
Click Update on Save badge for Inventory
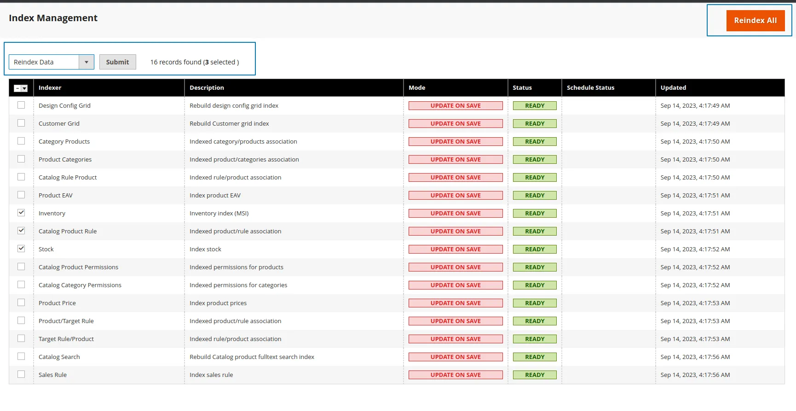pyautogui.click(x=456, y=214)
